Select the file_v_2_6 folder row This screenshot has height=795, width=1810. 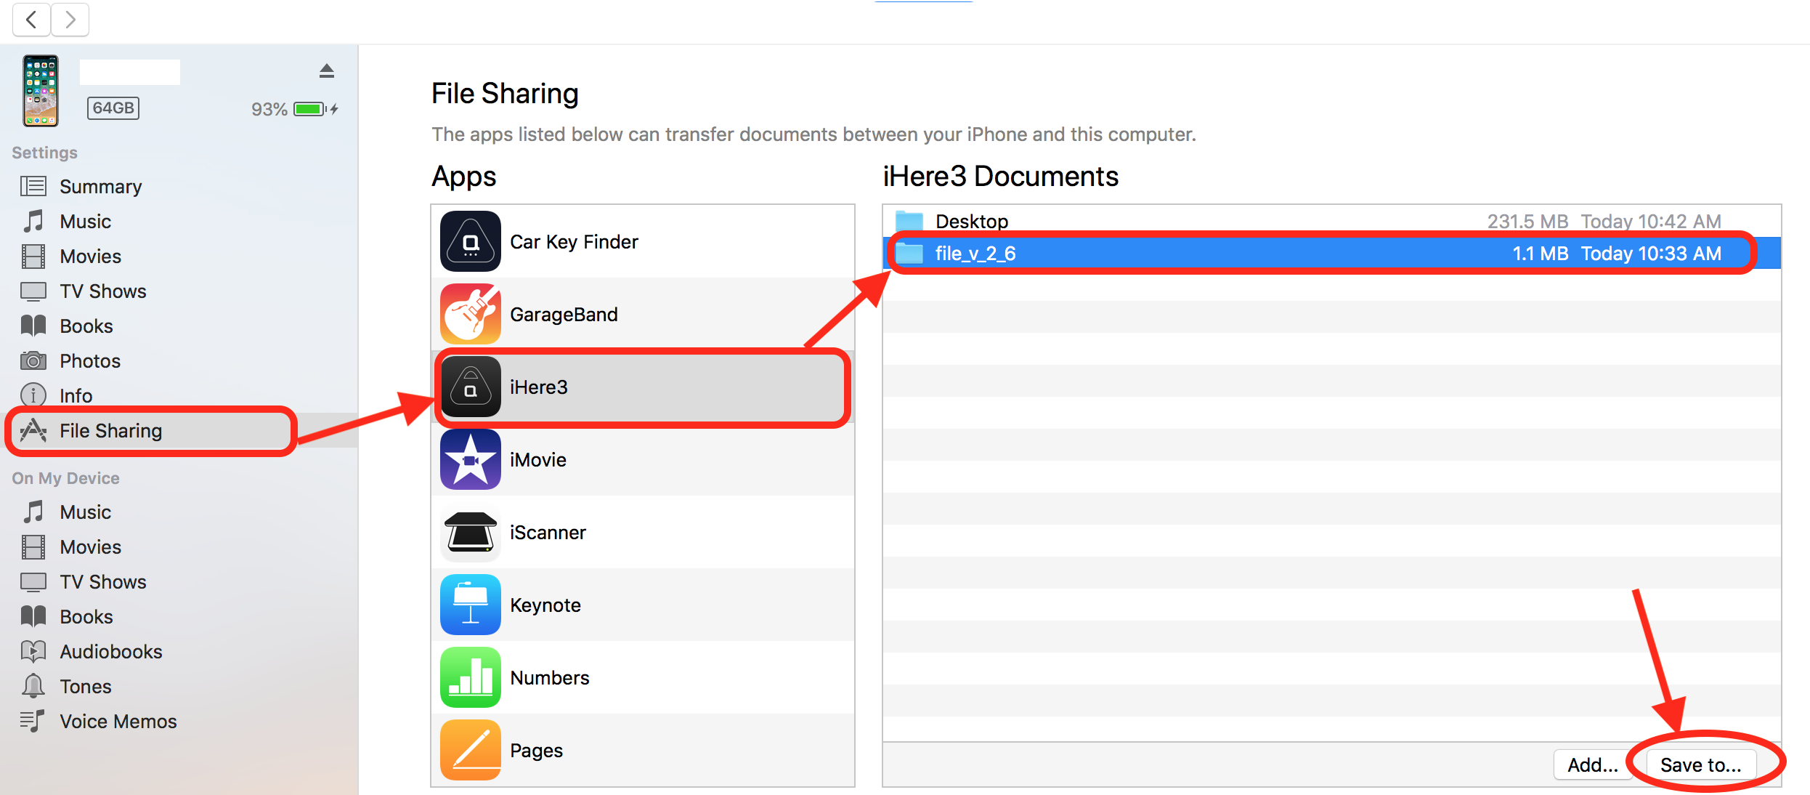pos(975,254)
